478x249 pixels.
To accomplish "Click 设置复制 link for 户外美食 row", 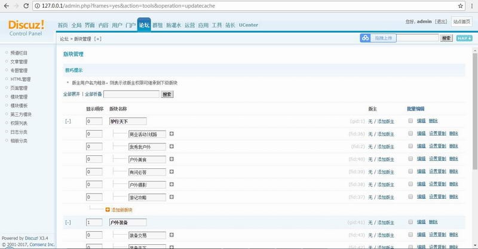I will (437, 159).
